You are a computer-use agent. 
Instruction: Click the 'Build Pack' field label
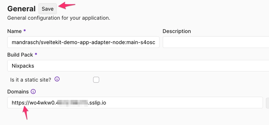point(20,55)
